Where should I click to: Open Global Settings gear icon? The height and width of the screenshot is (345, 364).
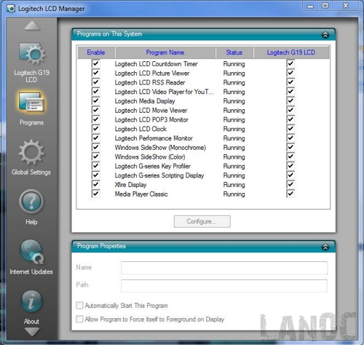31,152
